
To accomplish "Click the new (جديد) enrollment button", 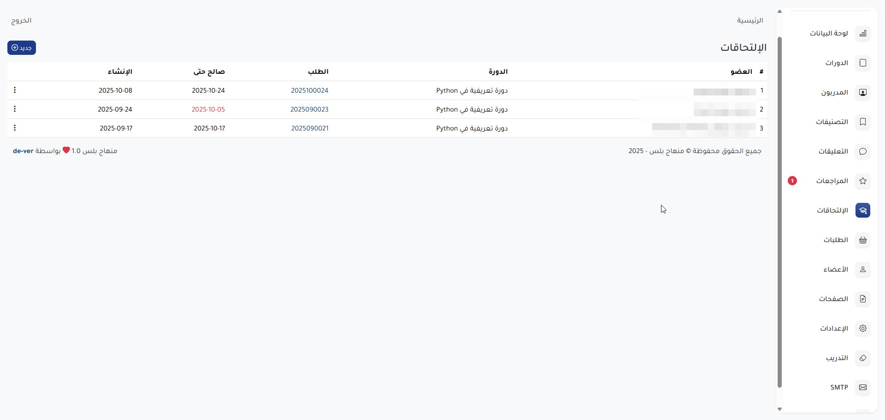I will [22, 48].
